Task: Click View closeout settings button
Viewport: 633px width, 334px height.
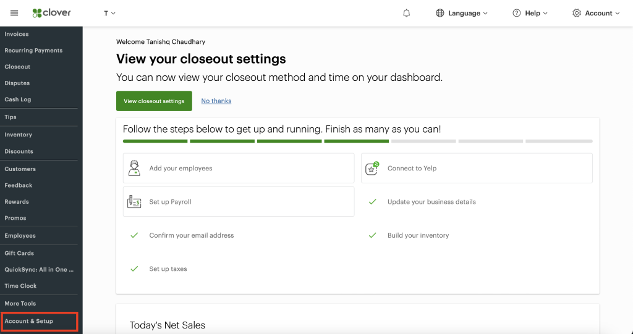Action: [x=154, y=101]
